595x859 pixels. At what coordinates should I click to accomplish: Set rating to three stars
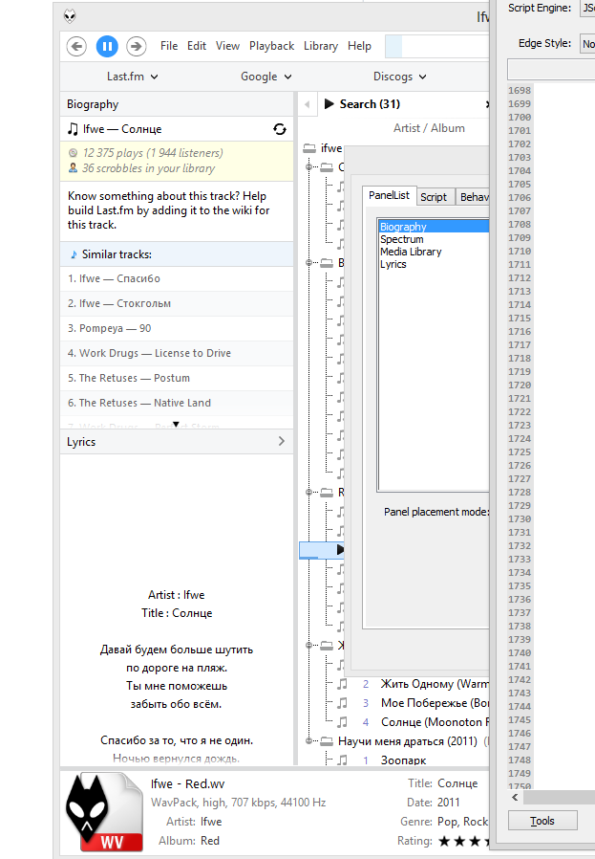pyautogui.click(x=475, y=841)
